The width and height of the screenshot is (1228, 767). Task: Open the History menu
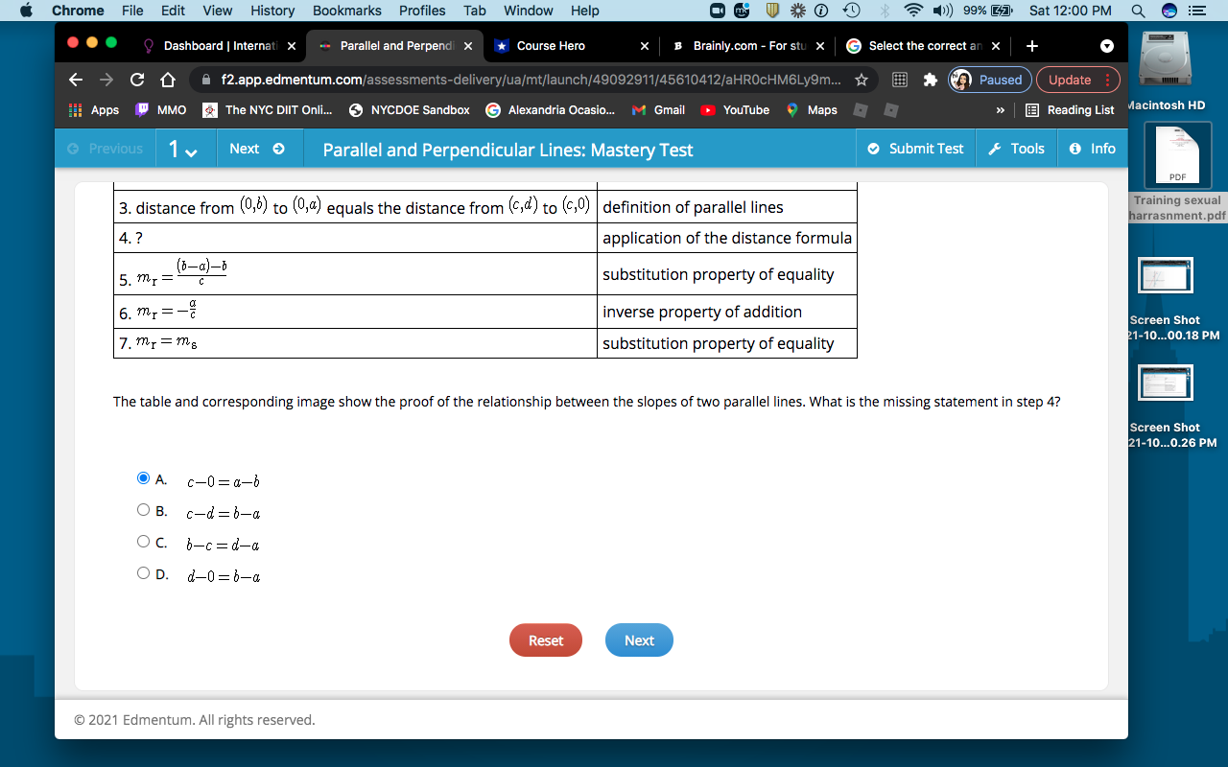click(x=272, y=11)
